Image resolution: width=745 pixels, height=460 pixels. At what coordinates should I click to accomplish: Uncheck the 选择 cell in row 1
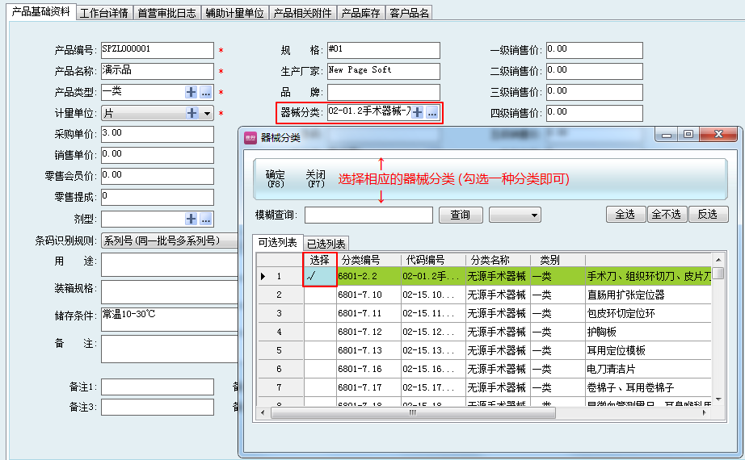(319, 277)
